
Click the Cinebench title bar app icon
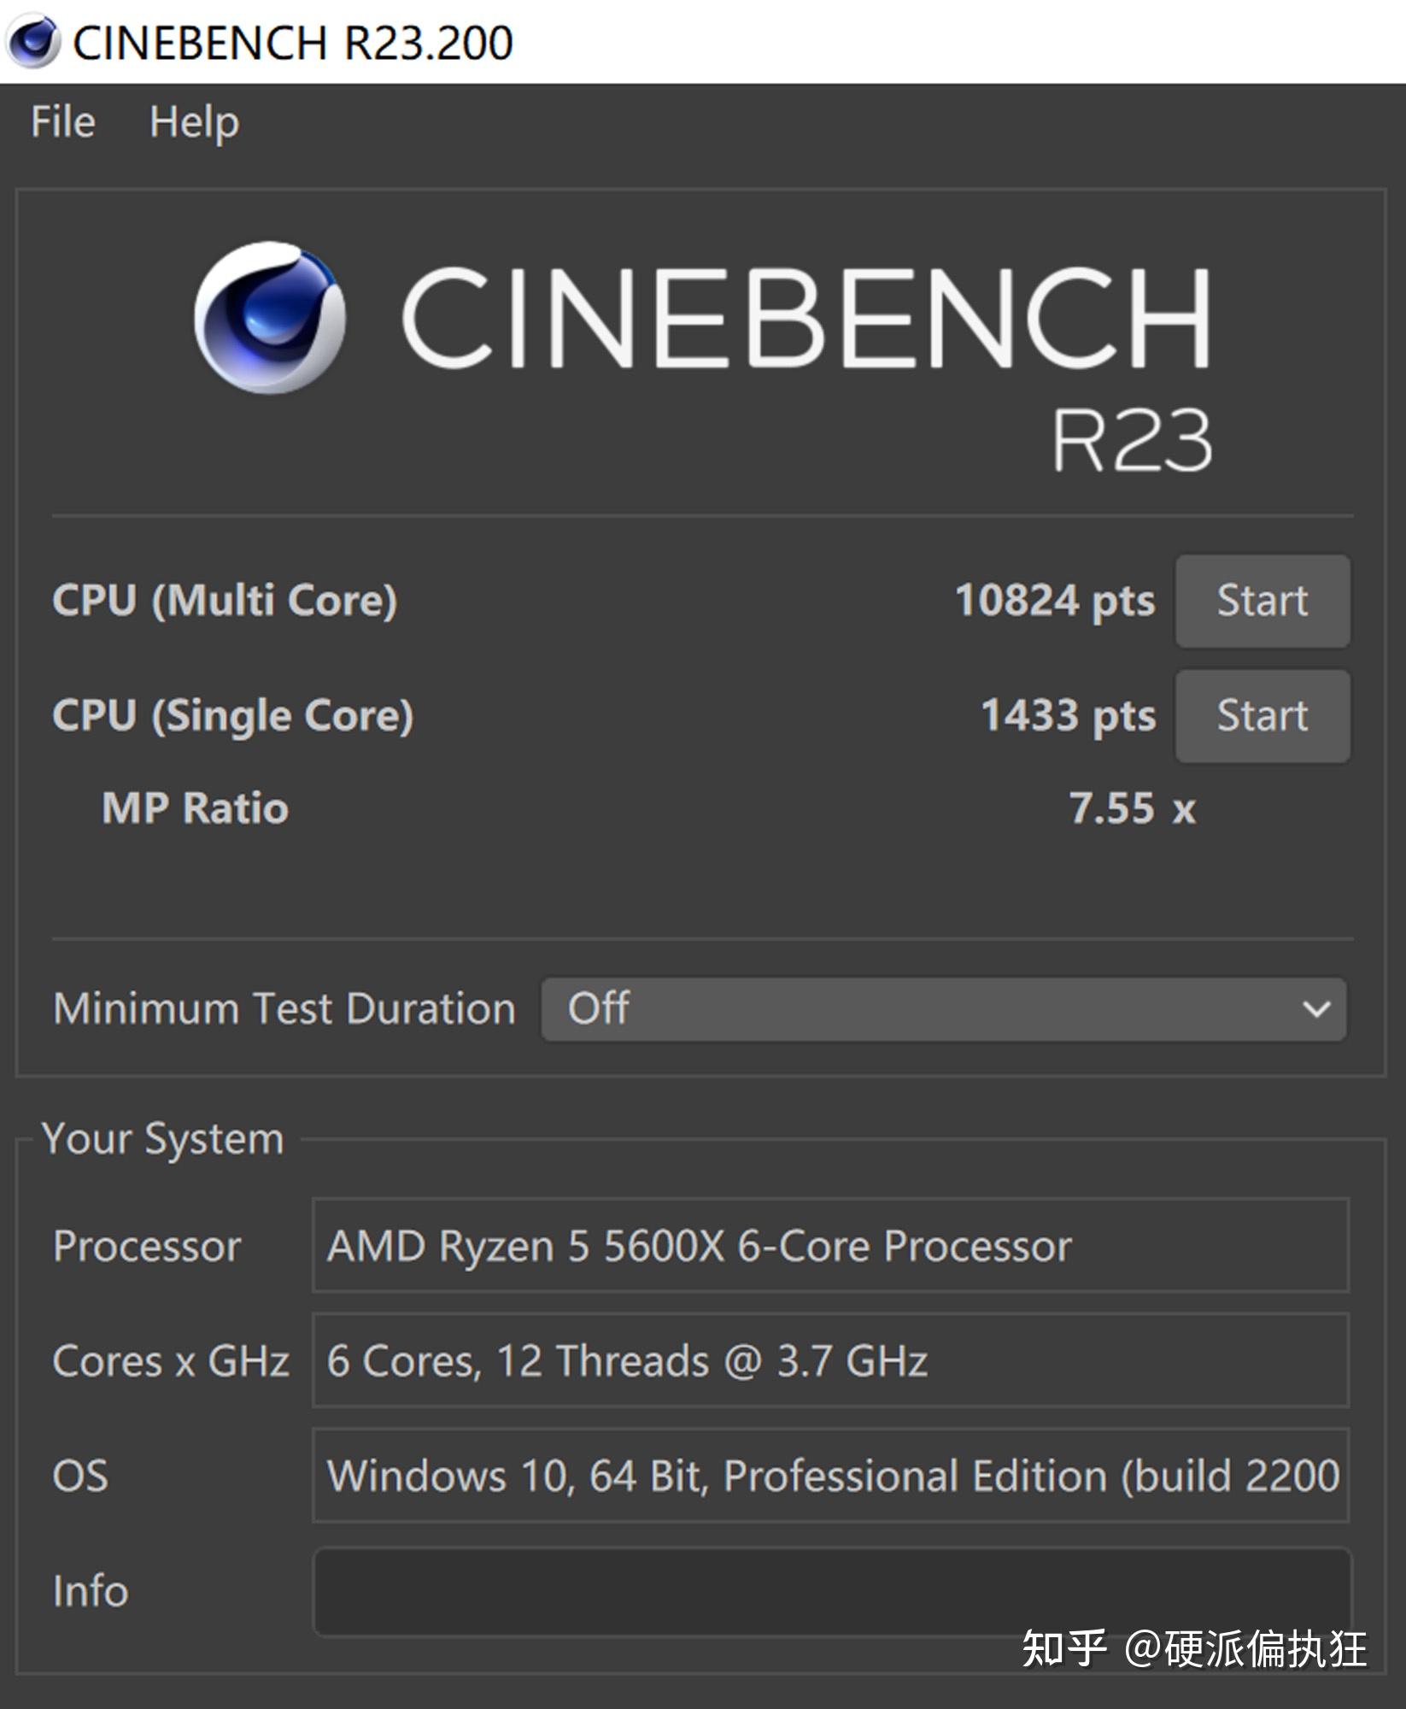point(32,41)
